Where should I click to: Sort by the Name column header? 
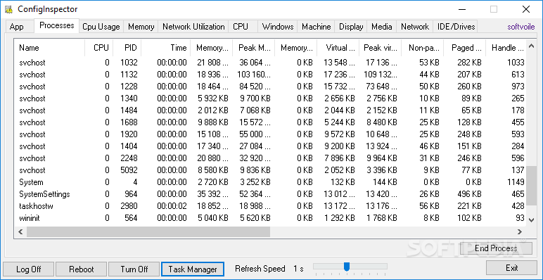point(49,48)
